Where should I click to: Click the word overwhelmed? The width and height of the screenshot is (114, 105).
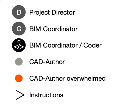pos(86,78)
